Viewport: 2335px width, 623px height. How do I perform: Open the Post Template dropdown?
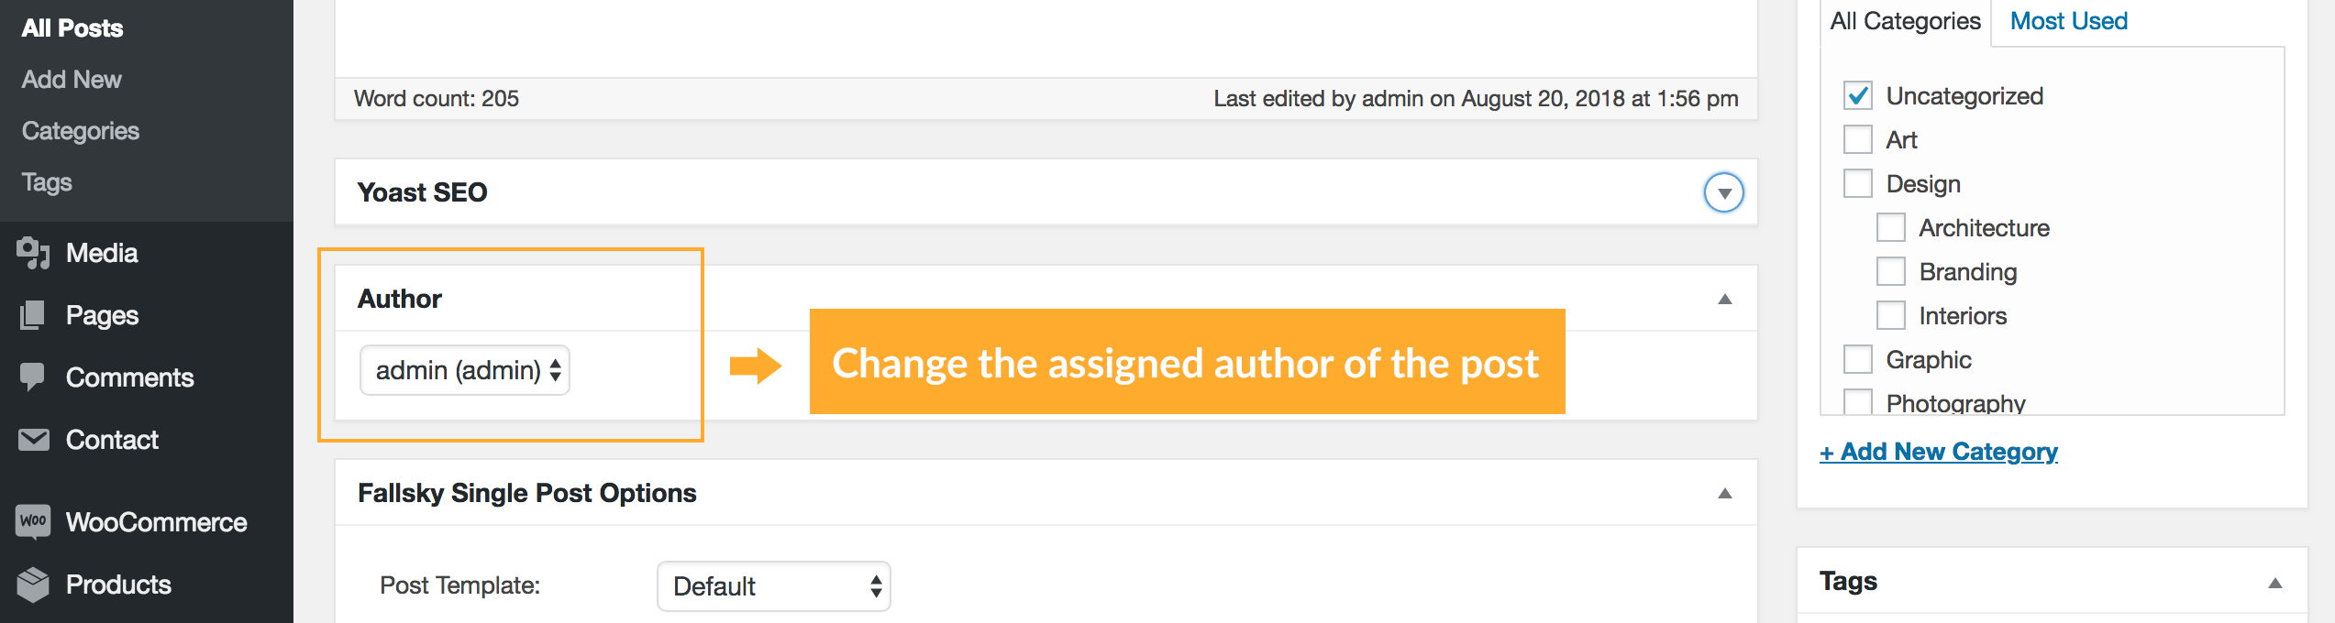pyautogui.click(x=773, y=586)
